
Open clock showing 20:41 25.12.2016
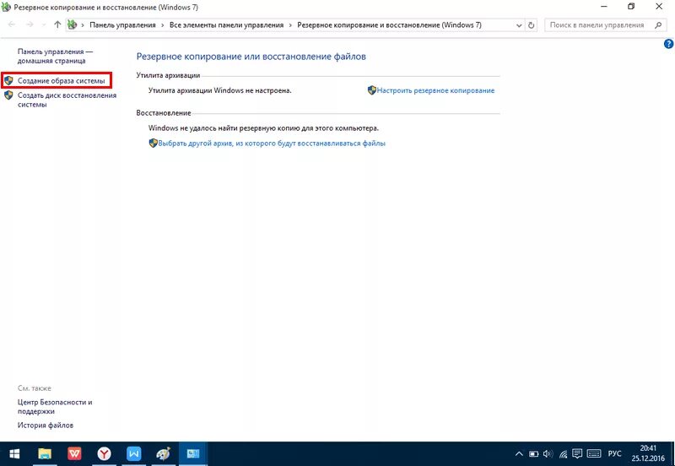[648, 453]
